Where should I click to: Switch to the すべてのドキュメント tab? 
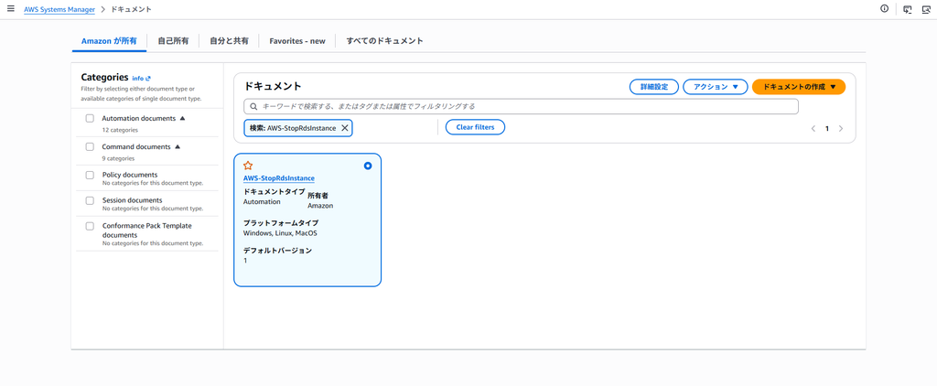click(x=385, y=41)
